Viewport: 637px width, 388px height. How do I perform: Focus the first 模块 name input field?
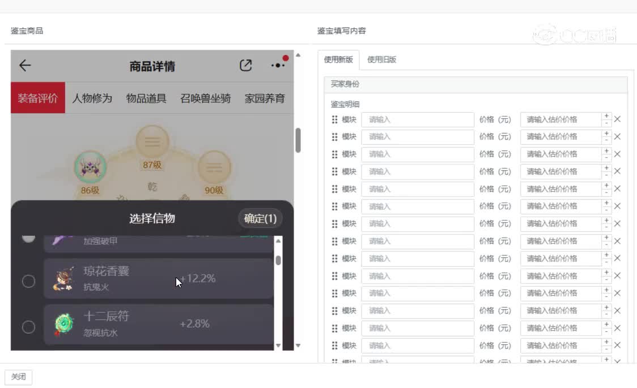[x=418, y=119]
